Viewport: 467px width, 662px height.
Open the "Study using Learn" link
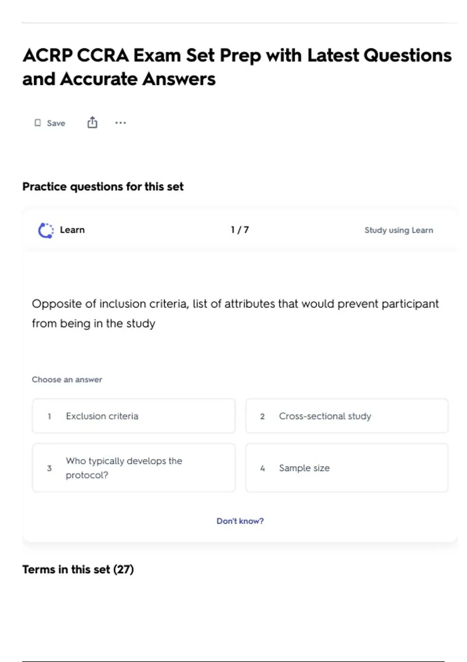pyautogui.click(x=399, y=230)
